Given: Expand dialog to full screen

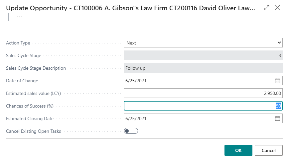Looking at the screenshot, I should pyautogui.click(x=267, y=8).
